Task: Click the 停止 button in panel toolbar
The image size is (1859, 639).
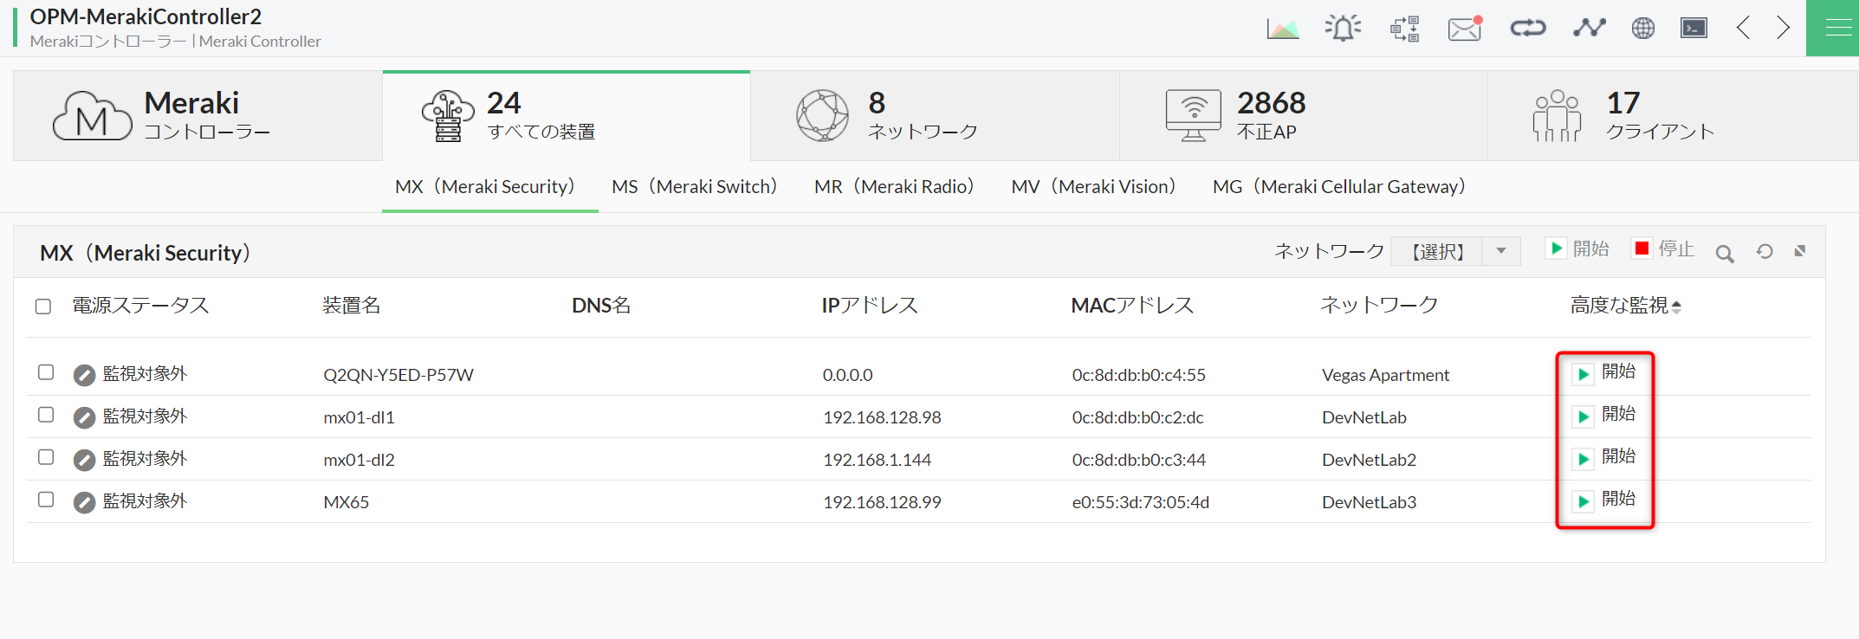Action: 1662,249
